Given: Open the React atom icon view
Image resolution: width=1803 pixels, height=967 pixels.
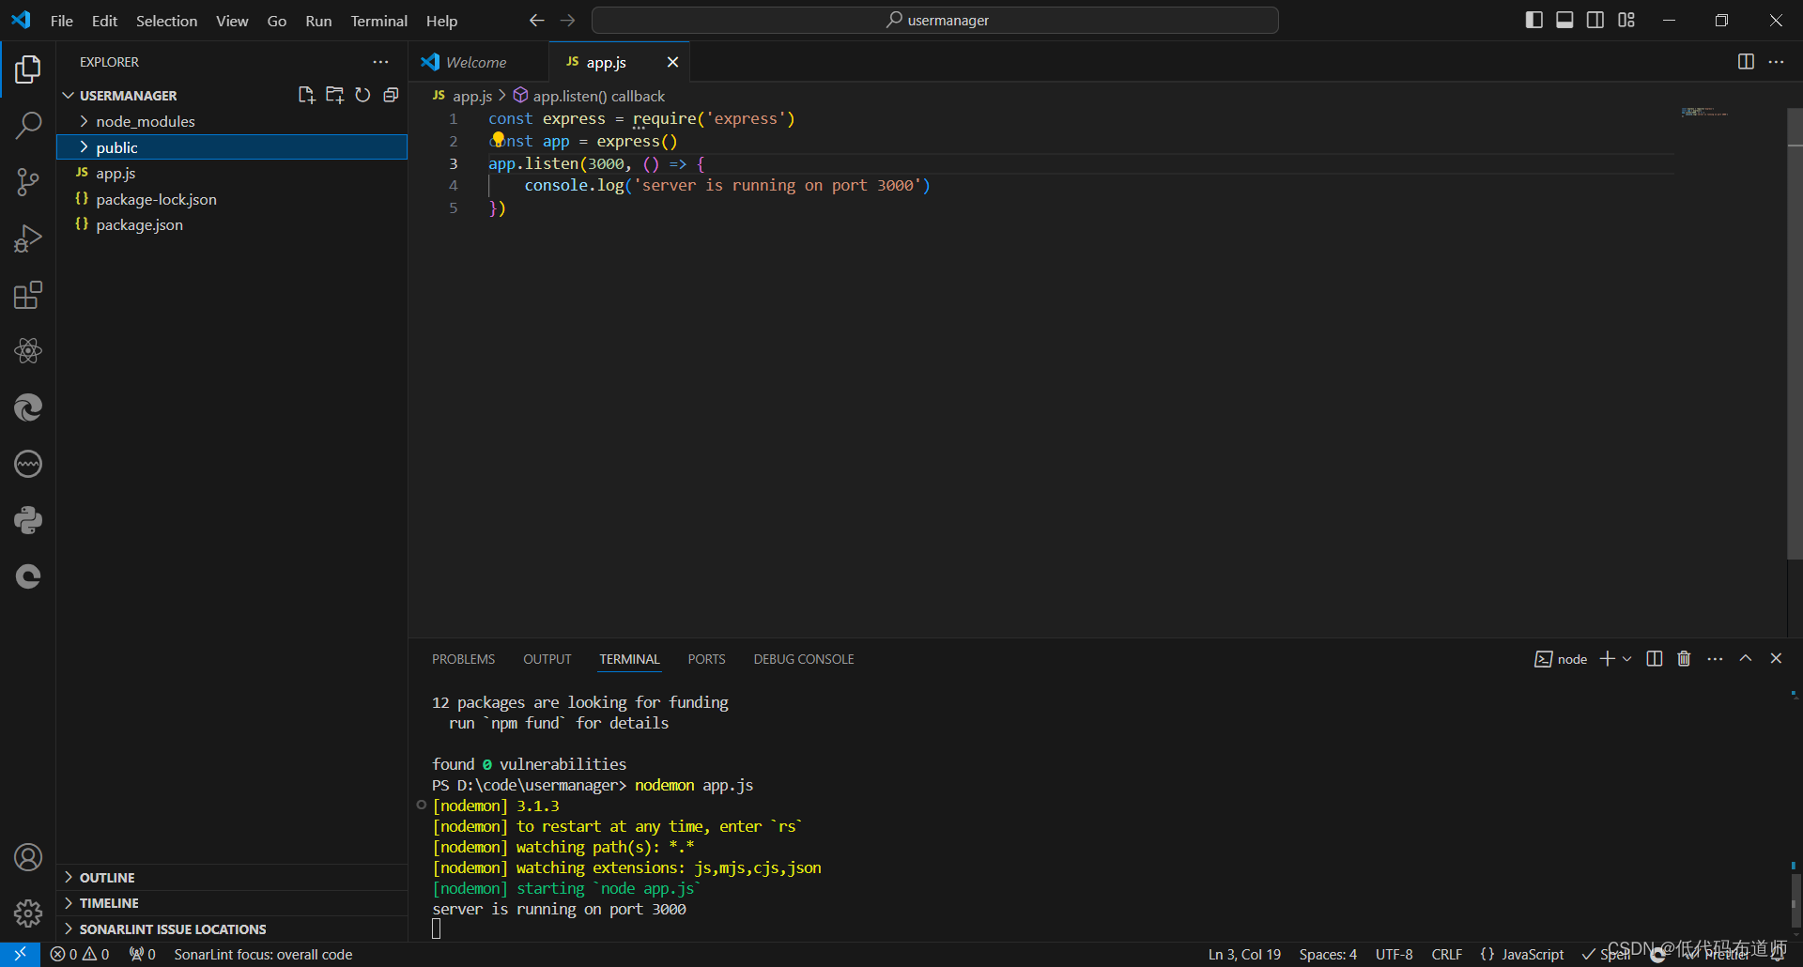Looking at the screenshot, I should (x=28, y=351).
